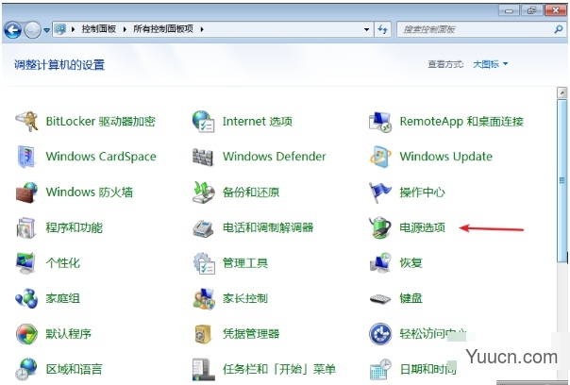
Task: Expand the address bar history dropdown
Action: (x=366, y=29)
